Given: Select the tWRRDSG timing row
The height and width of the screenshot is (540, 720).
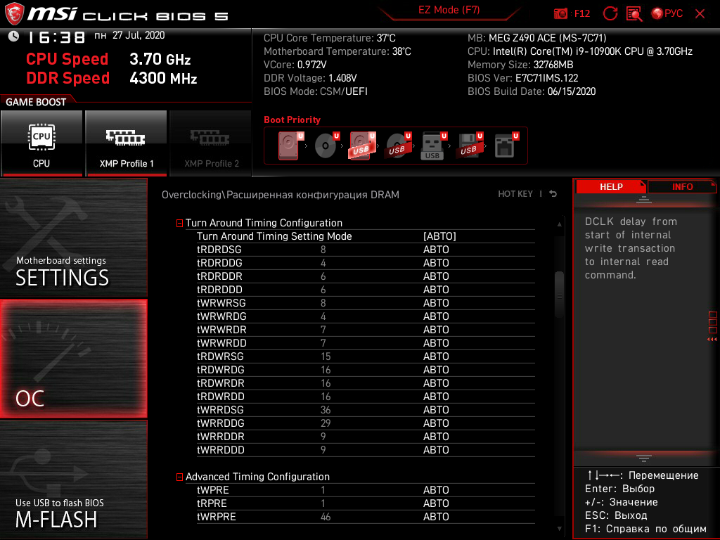Looking at the screenshot, I should 366,410.
